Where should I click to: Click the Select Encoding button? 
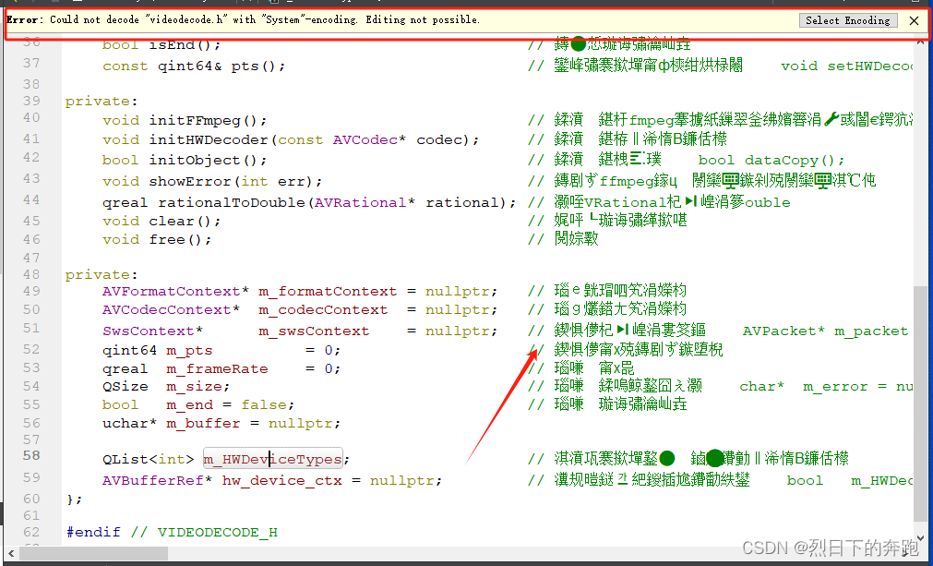846,20
